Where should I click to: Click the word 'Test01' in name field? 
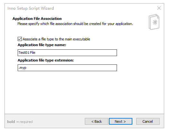click(x=24, y=53)
